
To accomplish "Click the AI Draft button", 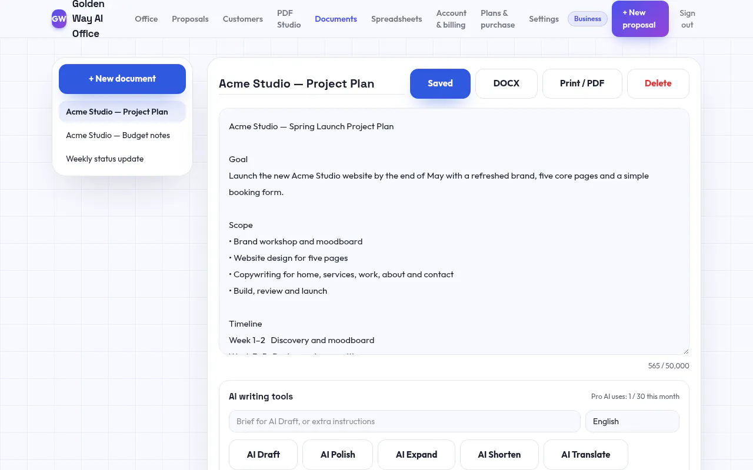I will click(263, 455).
